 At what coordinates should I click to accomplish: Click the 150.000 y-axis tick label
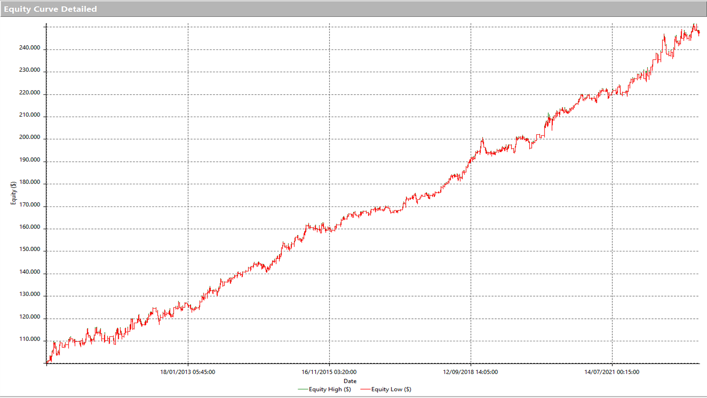pos(30,249)
